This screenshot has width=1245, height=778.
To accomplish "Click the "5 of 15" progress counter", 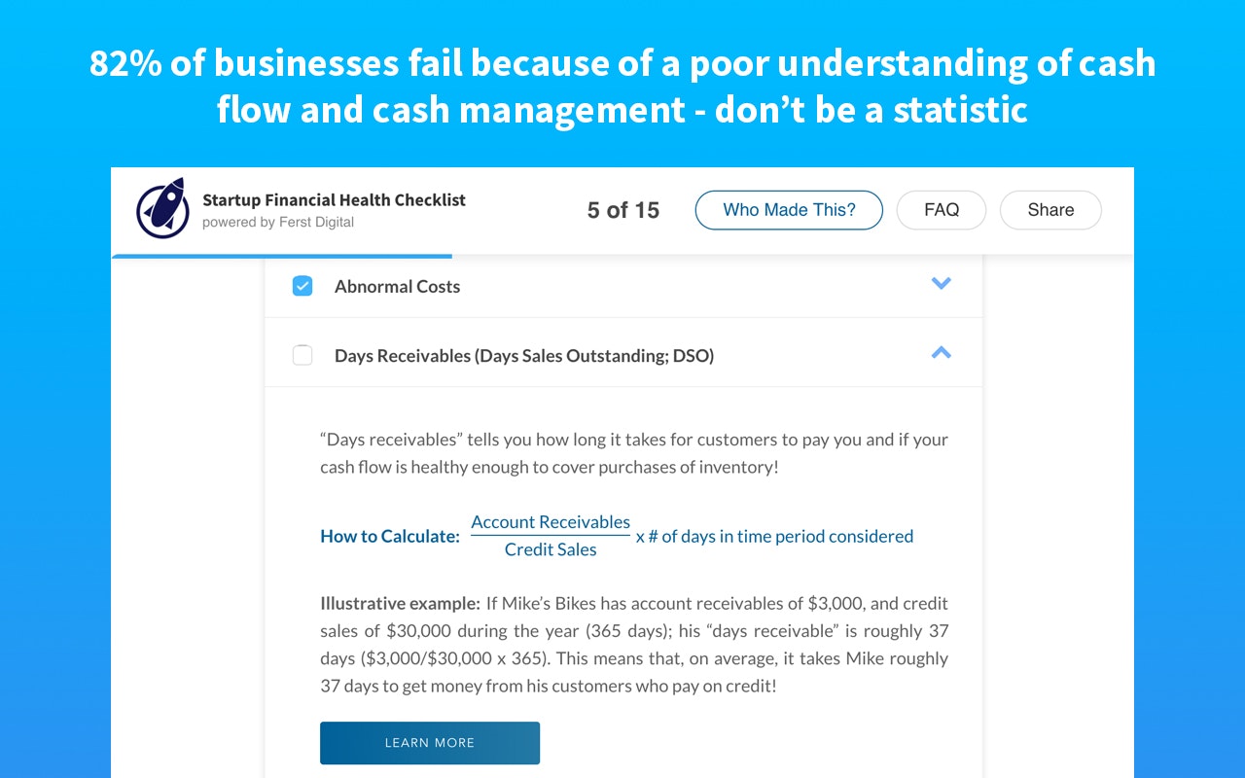I will (622, 209).
